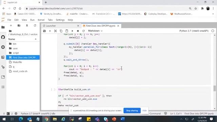Restart the kernel with circular arrow icon

pyautogui.click(x=83, y=31)
